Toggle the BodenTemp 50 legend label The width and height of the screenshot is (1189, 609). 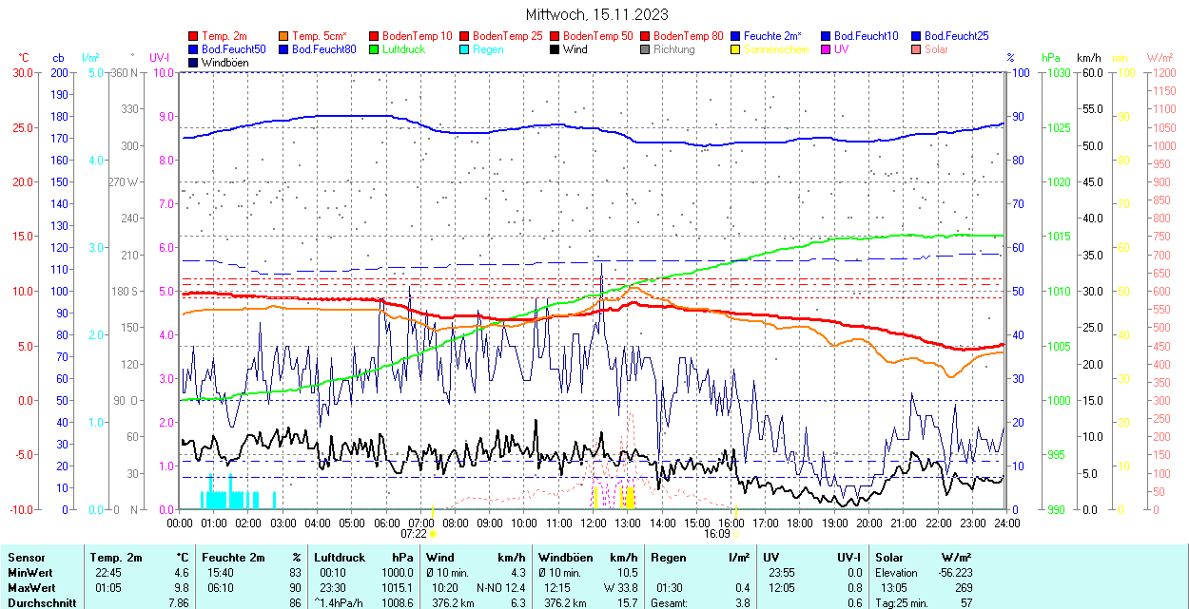tap(597, 36)
